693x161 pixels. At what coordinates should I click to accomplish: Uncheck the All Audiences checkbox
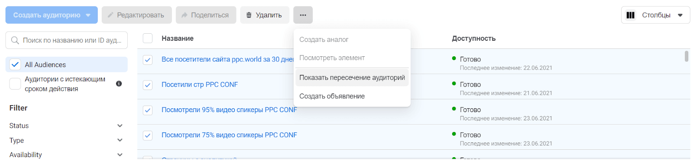[15, 64]
